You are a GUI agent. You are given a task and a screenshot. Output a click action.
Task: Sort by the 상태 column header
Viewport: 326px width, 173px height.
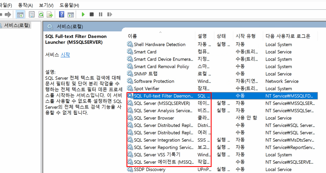tap(221, 36)
